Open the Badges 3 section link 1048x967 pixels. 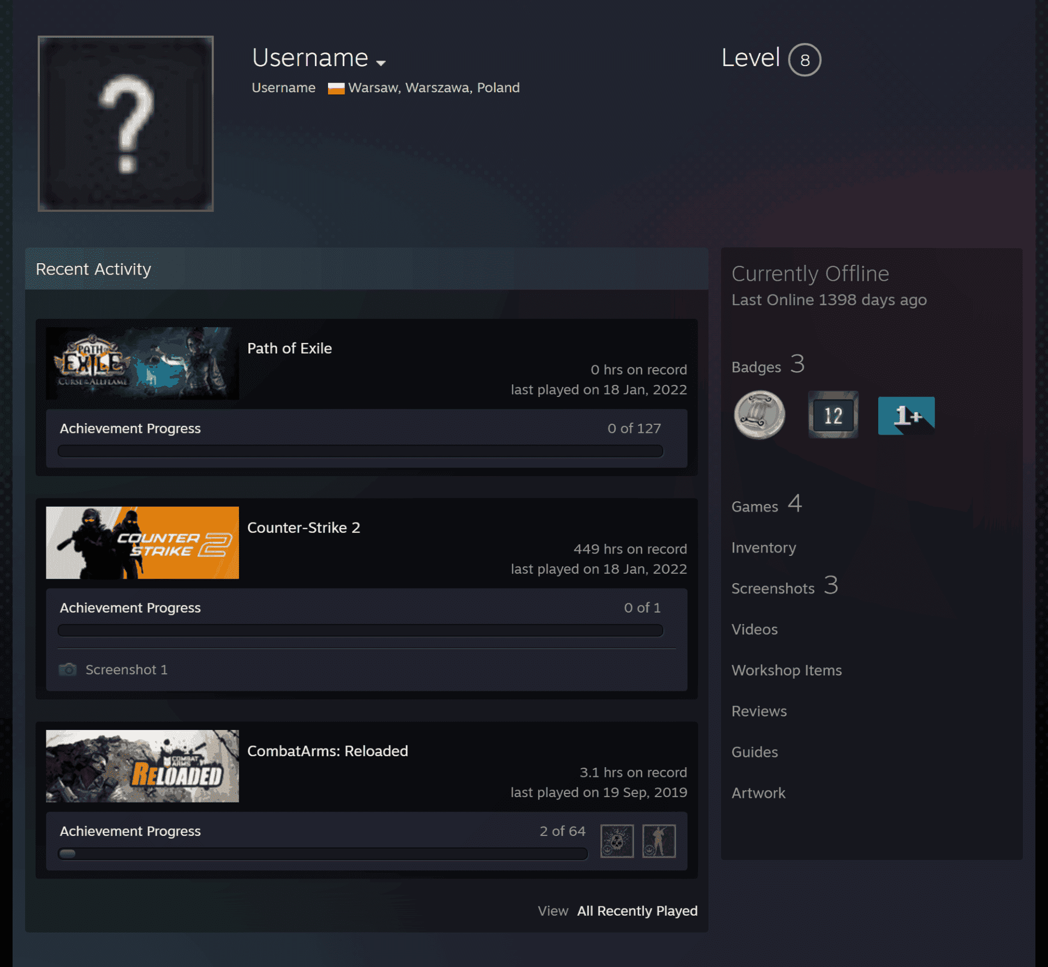pyautogui.click(x=768, y=365)
